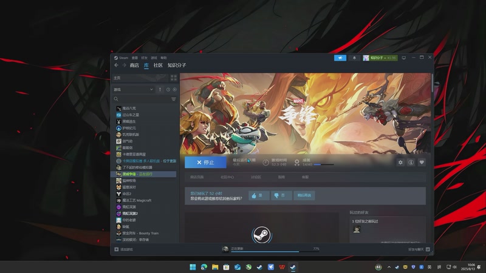
Task: Select the blue updating multiplayer game row
Action: pyautogui.click(x=146, y=161)
